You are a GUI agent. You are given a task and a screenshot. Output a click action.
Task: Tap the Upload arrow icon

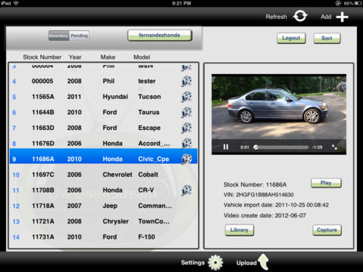[x=264, y=262]
